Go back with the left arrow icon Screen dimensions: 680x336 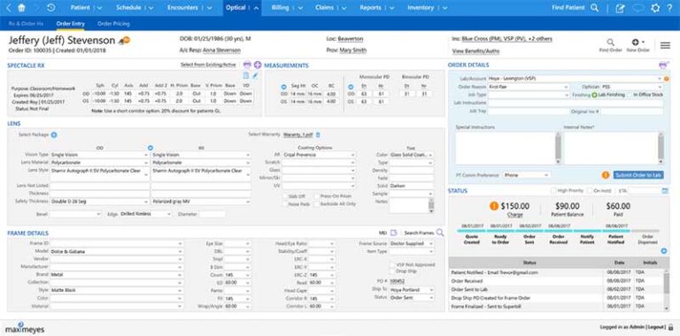click(9, 8)
